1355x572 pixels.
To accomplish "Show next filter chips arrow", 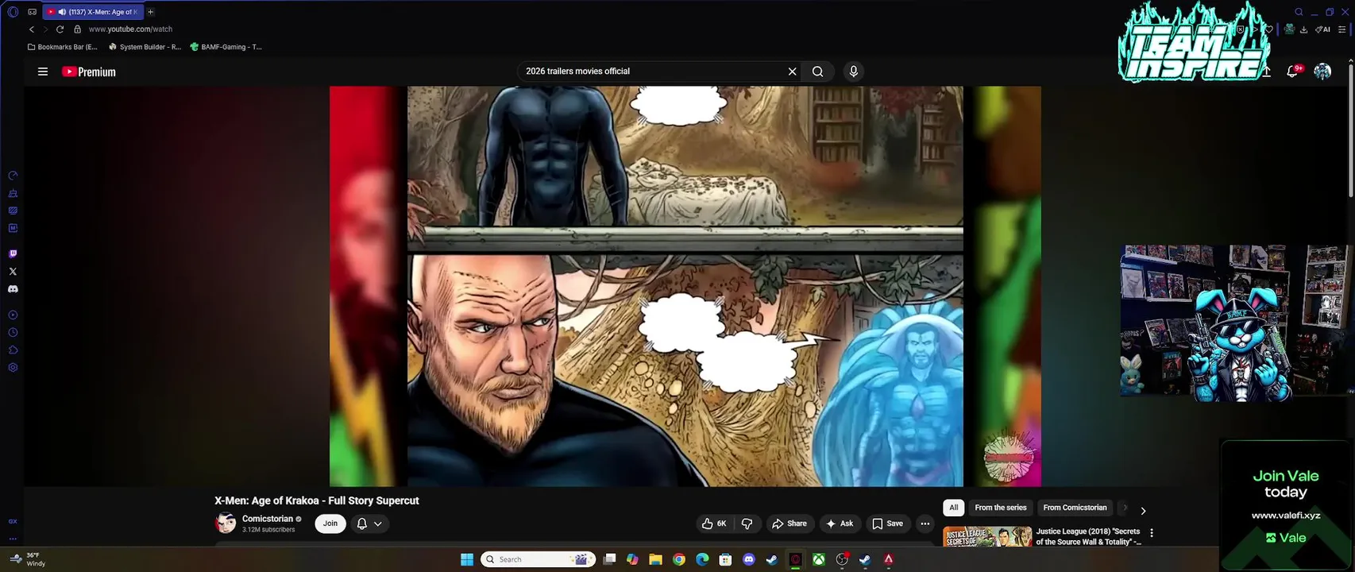I will (x=1143, y=511).
